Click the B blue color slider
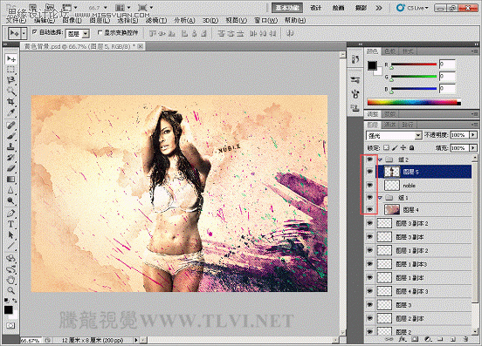The height and width of the screenshot is (346, 482). point(413,89)
